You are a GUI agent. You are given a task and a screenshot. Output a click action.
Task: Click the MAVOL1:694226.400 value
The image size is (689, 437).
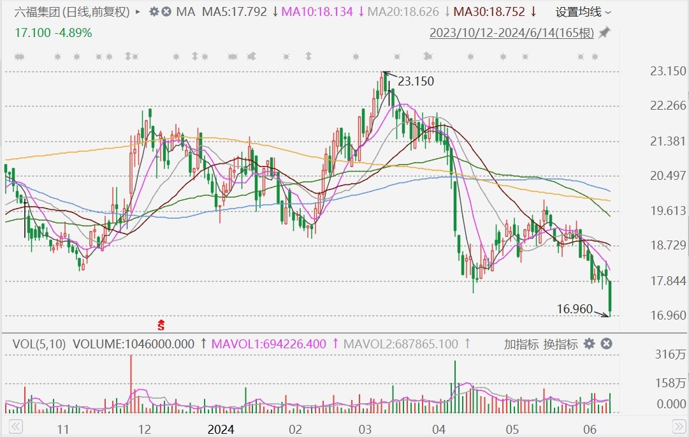(269, 344)
